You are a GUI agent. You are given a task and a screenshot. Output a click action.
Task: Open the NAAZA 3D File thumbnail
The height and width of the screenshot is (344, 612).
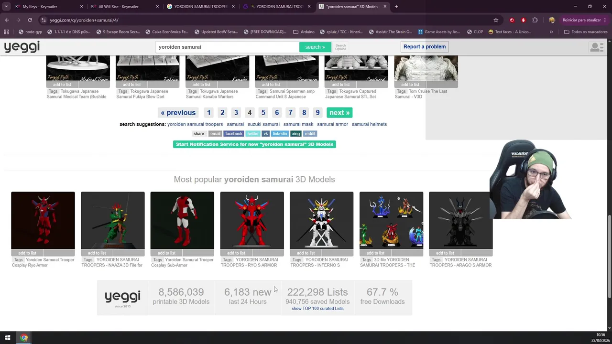pyautogui.click(x=113, y=220)
